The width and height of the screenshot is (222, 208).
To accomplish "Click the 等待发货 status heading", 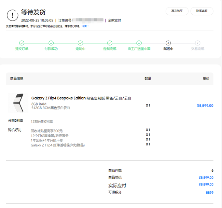I will point(33,13).
